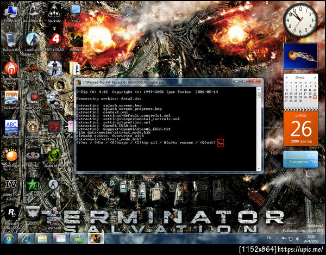This screenshot has width=326, height=255.
Task: Open the volume speaker tray icon
Action: (x=298, y=239)
